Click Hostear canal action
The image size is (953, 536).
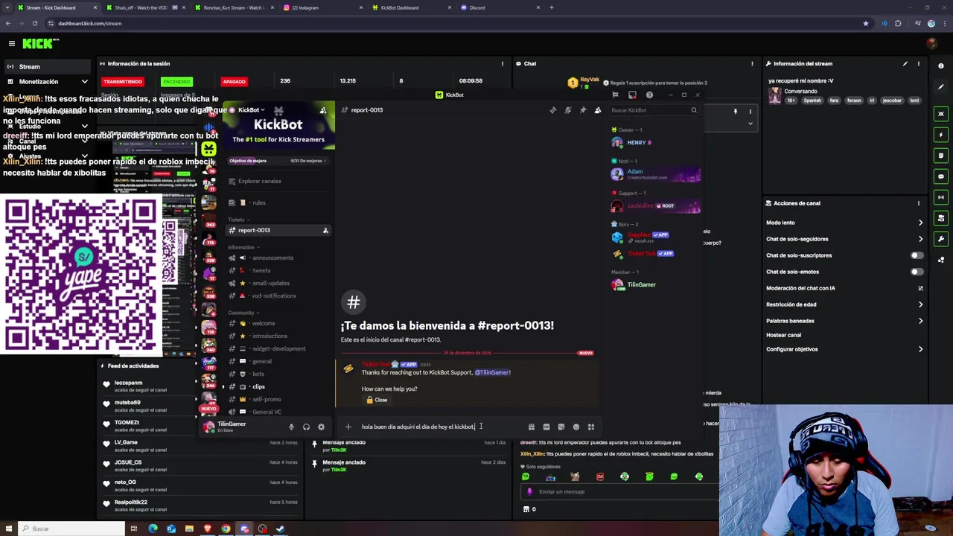(783, 335)
